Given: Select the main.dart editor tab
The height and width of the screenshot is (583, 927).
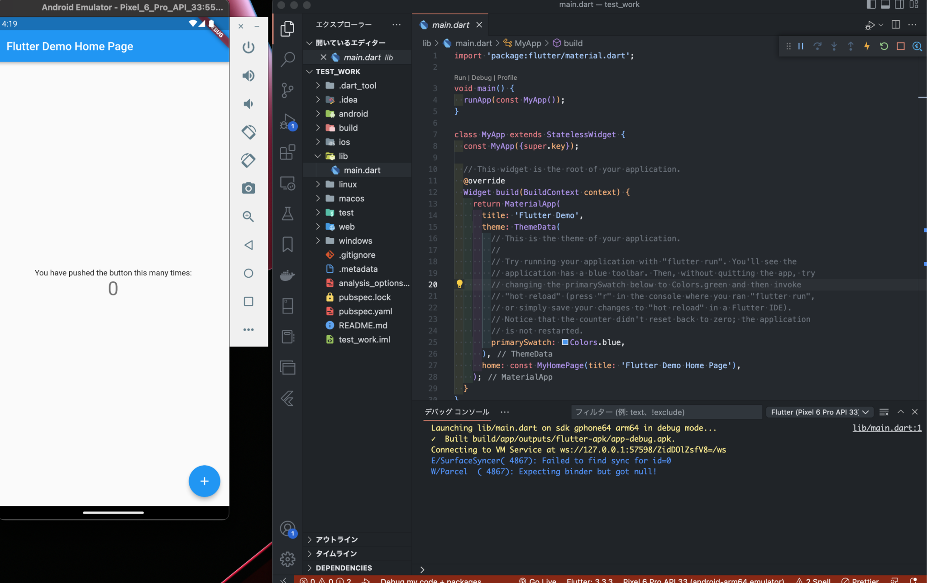Looking at the screenshot, I should pyautogui.click(x=450, y=25).
